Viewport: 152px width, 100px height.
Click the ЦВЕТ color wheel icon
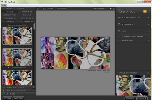click(119, 31)
